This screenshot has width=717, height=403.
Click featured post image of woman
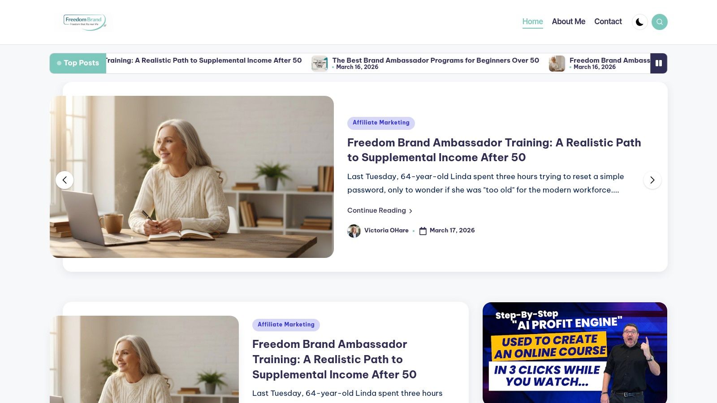click(x=192, y=177)
